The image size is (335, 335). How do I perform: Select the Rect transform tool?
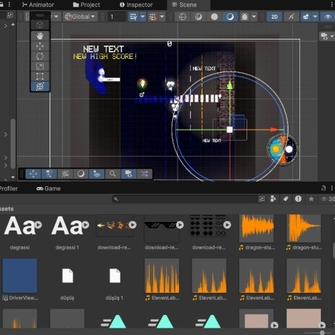click(x=40, y=76)
